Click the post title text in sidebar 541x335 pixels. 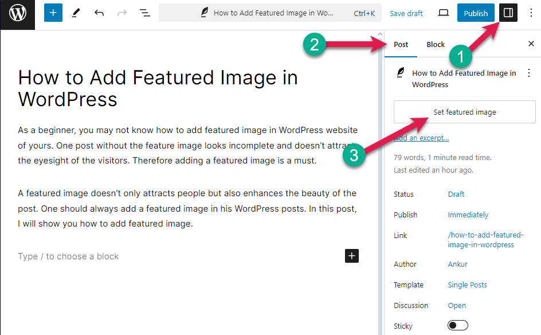click(x=464, y=79)
